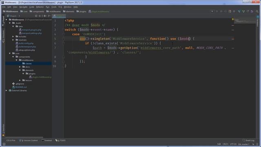Click the scroll from source (target) icon
261x147 pixels.
(x=36, y=16)
